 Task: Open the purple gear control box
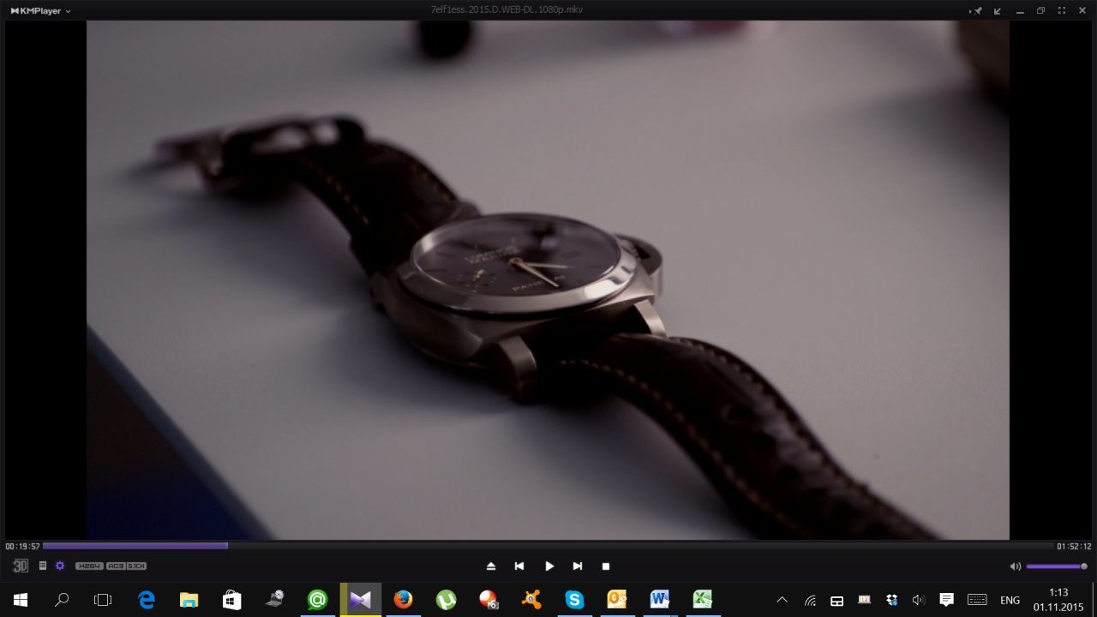click(x=60, y=566)
